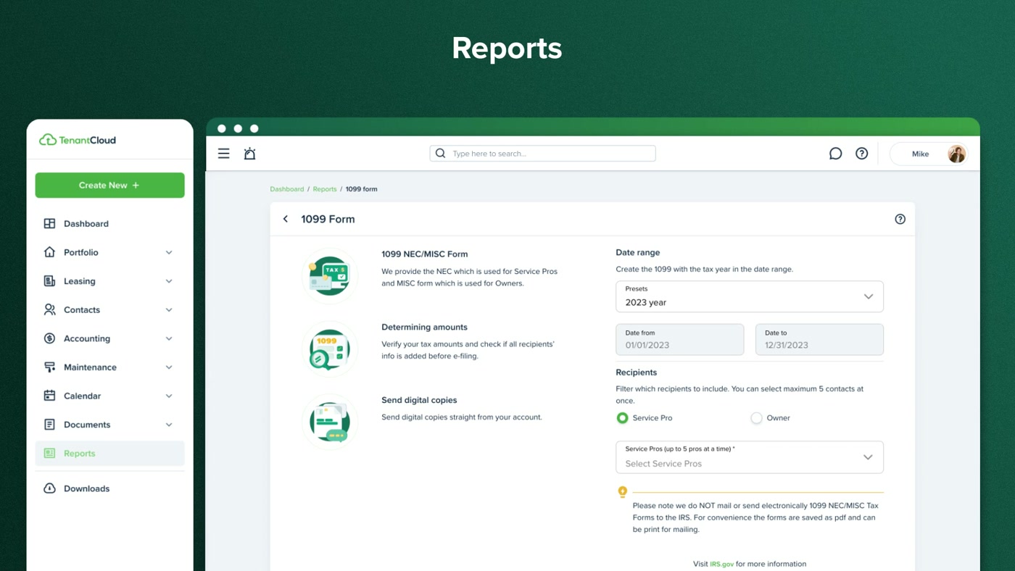Expand the Leasing menu chevron
1015x571 pixels.
tap(169, 281)
